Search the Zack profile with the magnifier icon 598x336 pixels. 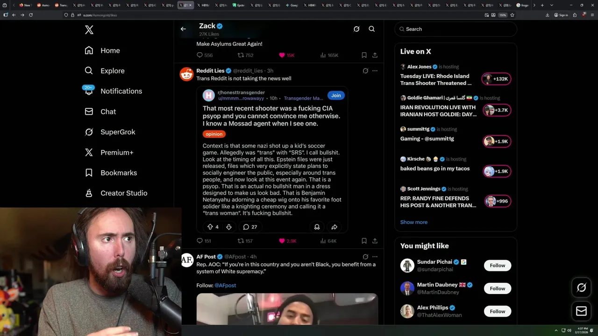click(372, 29)
